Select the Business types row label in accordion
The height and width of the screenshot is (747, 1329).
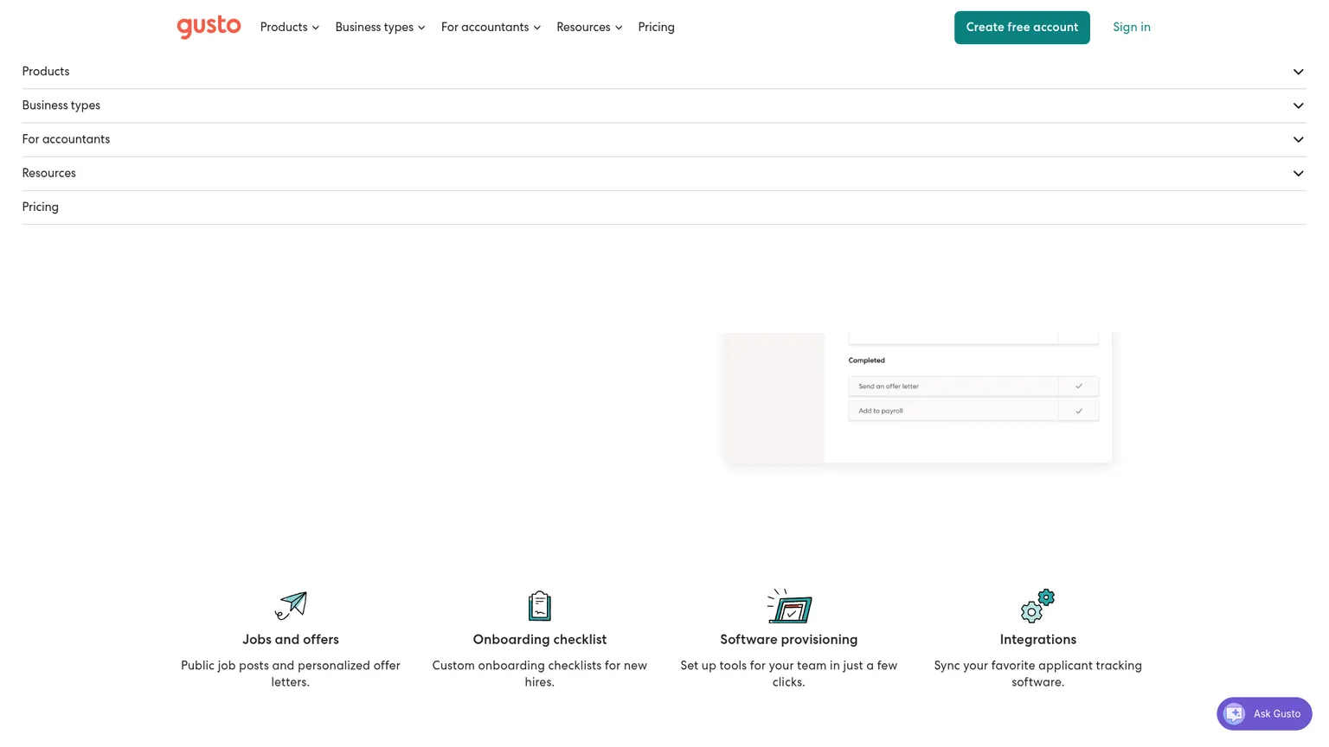61,105
